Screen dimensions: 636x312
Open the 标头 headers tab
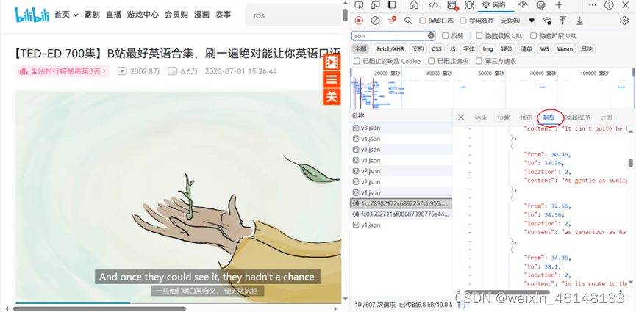(x=481, y=117)
